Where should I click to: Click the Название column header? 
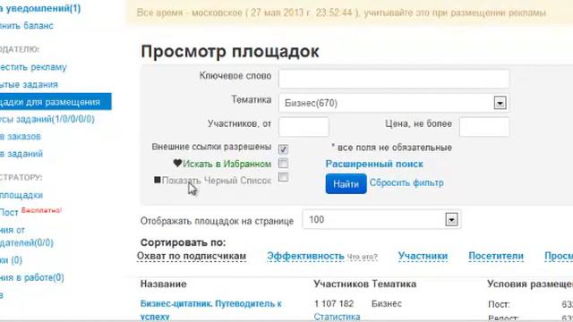coord(163,284)
